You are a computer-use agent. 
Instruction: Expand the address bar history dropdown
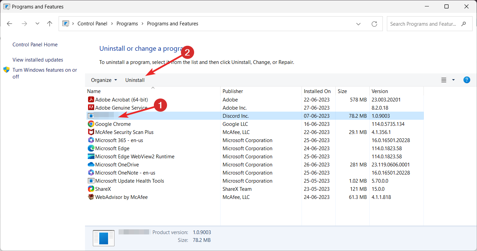(358, 24)
